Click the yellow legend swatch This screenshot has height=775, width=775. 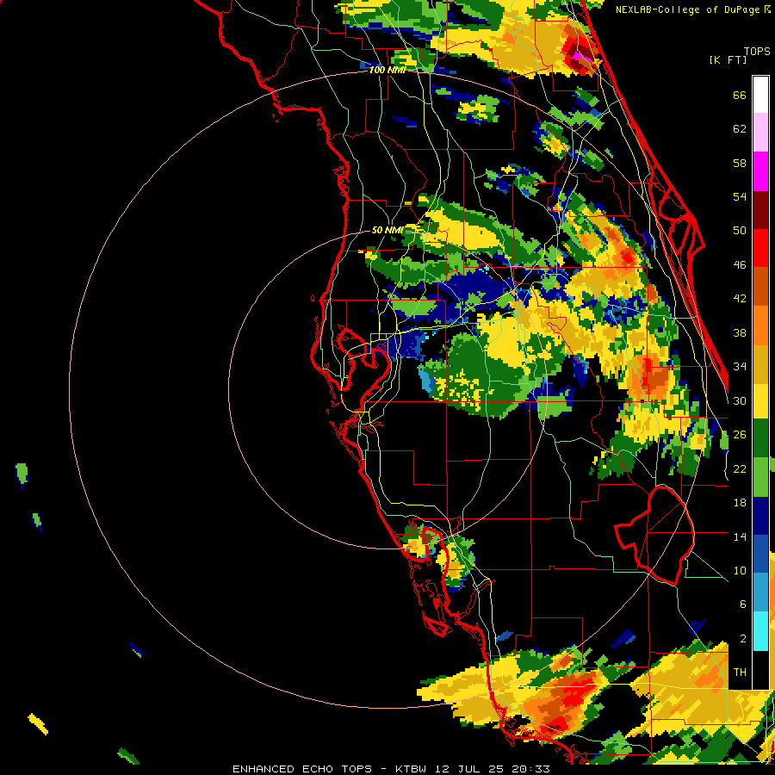point(760,402)
